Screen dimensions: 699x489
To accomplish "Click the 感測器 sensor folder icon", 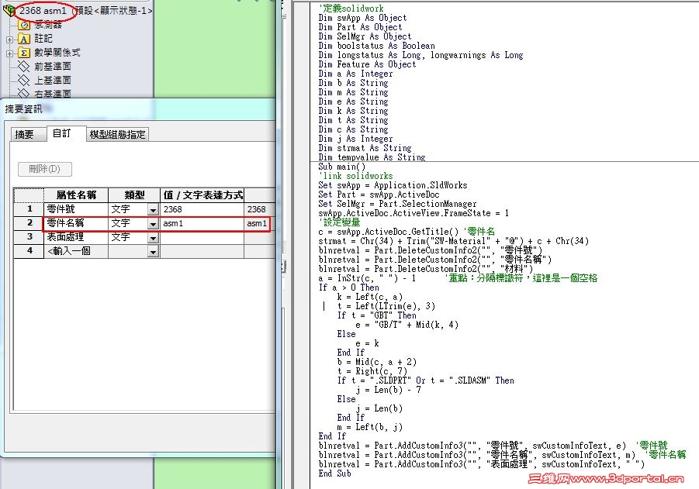I will [25, 25].
